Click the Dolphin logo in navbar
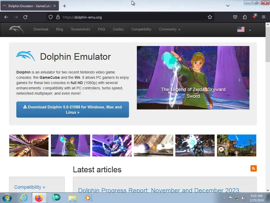The image size is (270, 203). click(17, 29)
